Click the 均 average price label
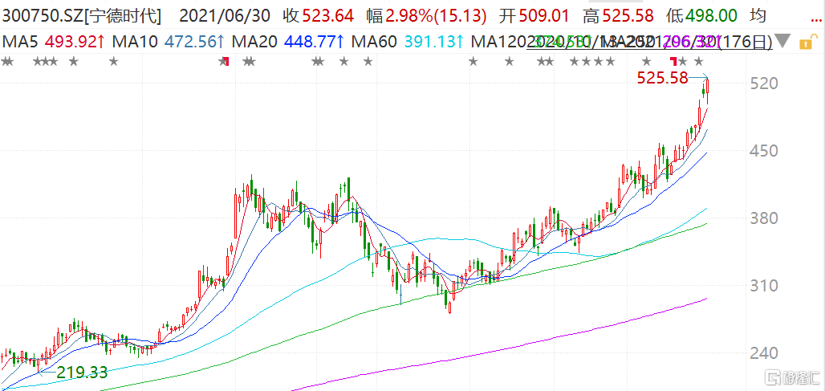 (758, 16)
